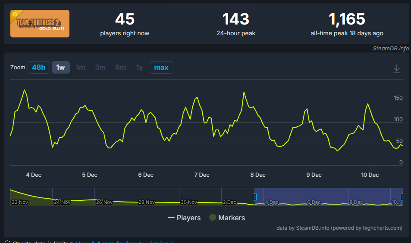Screen dimensions: 411x243
Task: Click the 150 y-axis value
Action: point(398,98)
